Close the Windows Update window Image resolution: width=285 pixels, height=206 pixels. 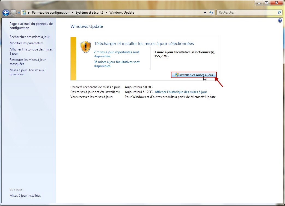(277, 3)
